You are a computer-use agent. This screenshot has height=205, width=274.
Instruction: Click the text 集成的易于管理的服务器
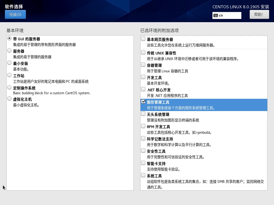(x=32, y=57)
